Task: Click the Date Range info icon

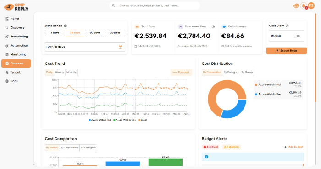Action: click(66, 26)
